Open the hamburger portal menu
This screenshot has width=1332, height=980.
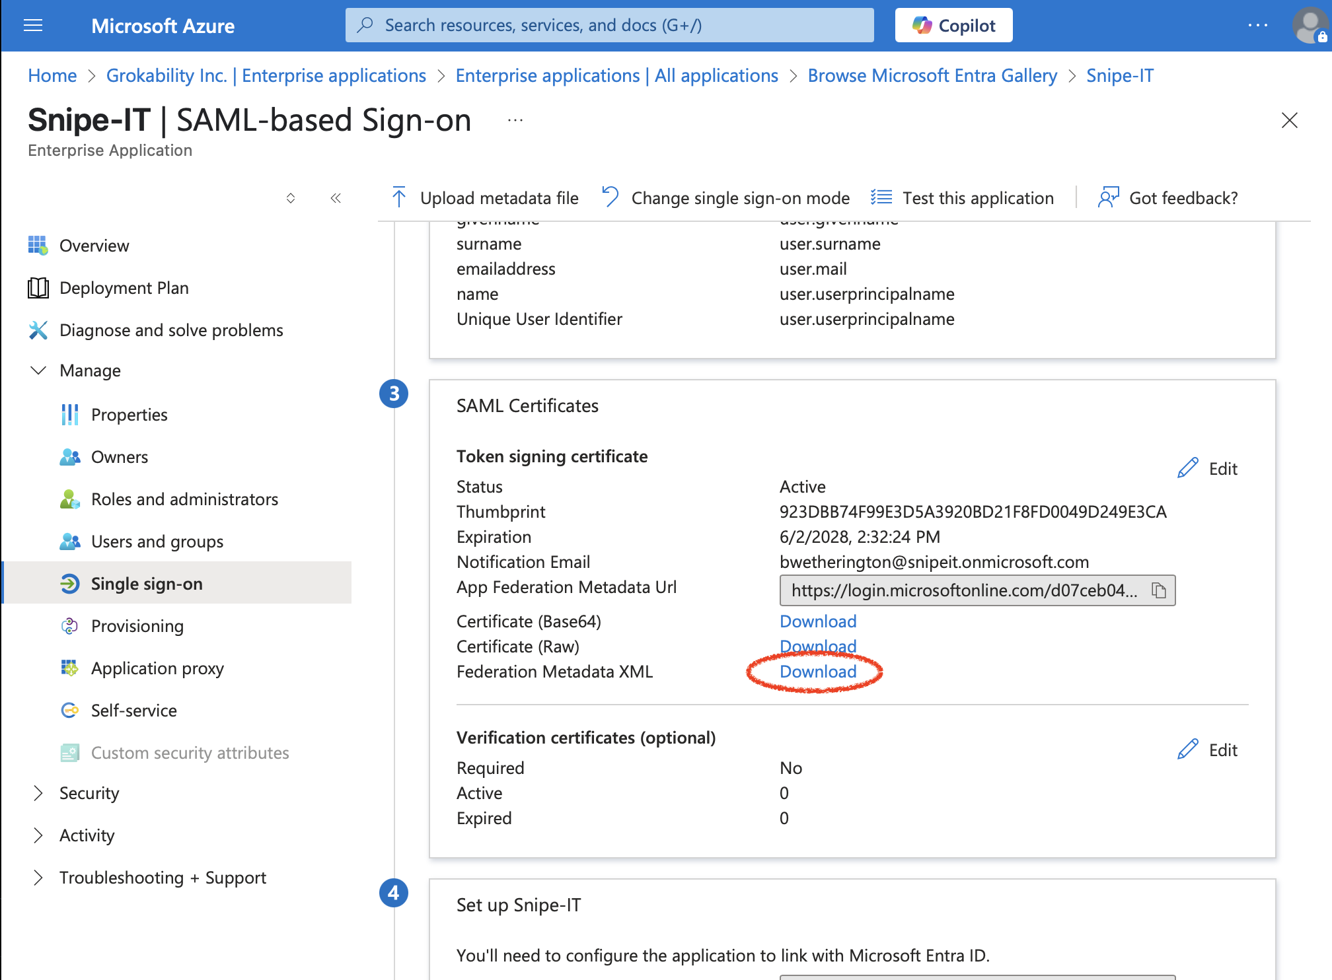click(x=33, y=26)
